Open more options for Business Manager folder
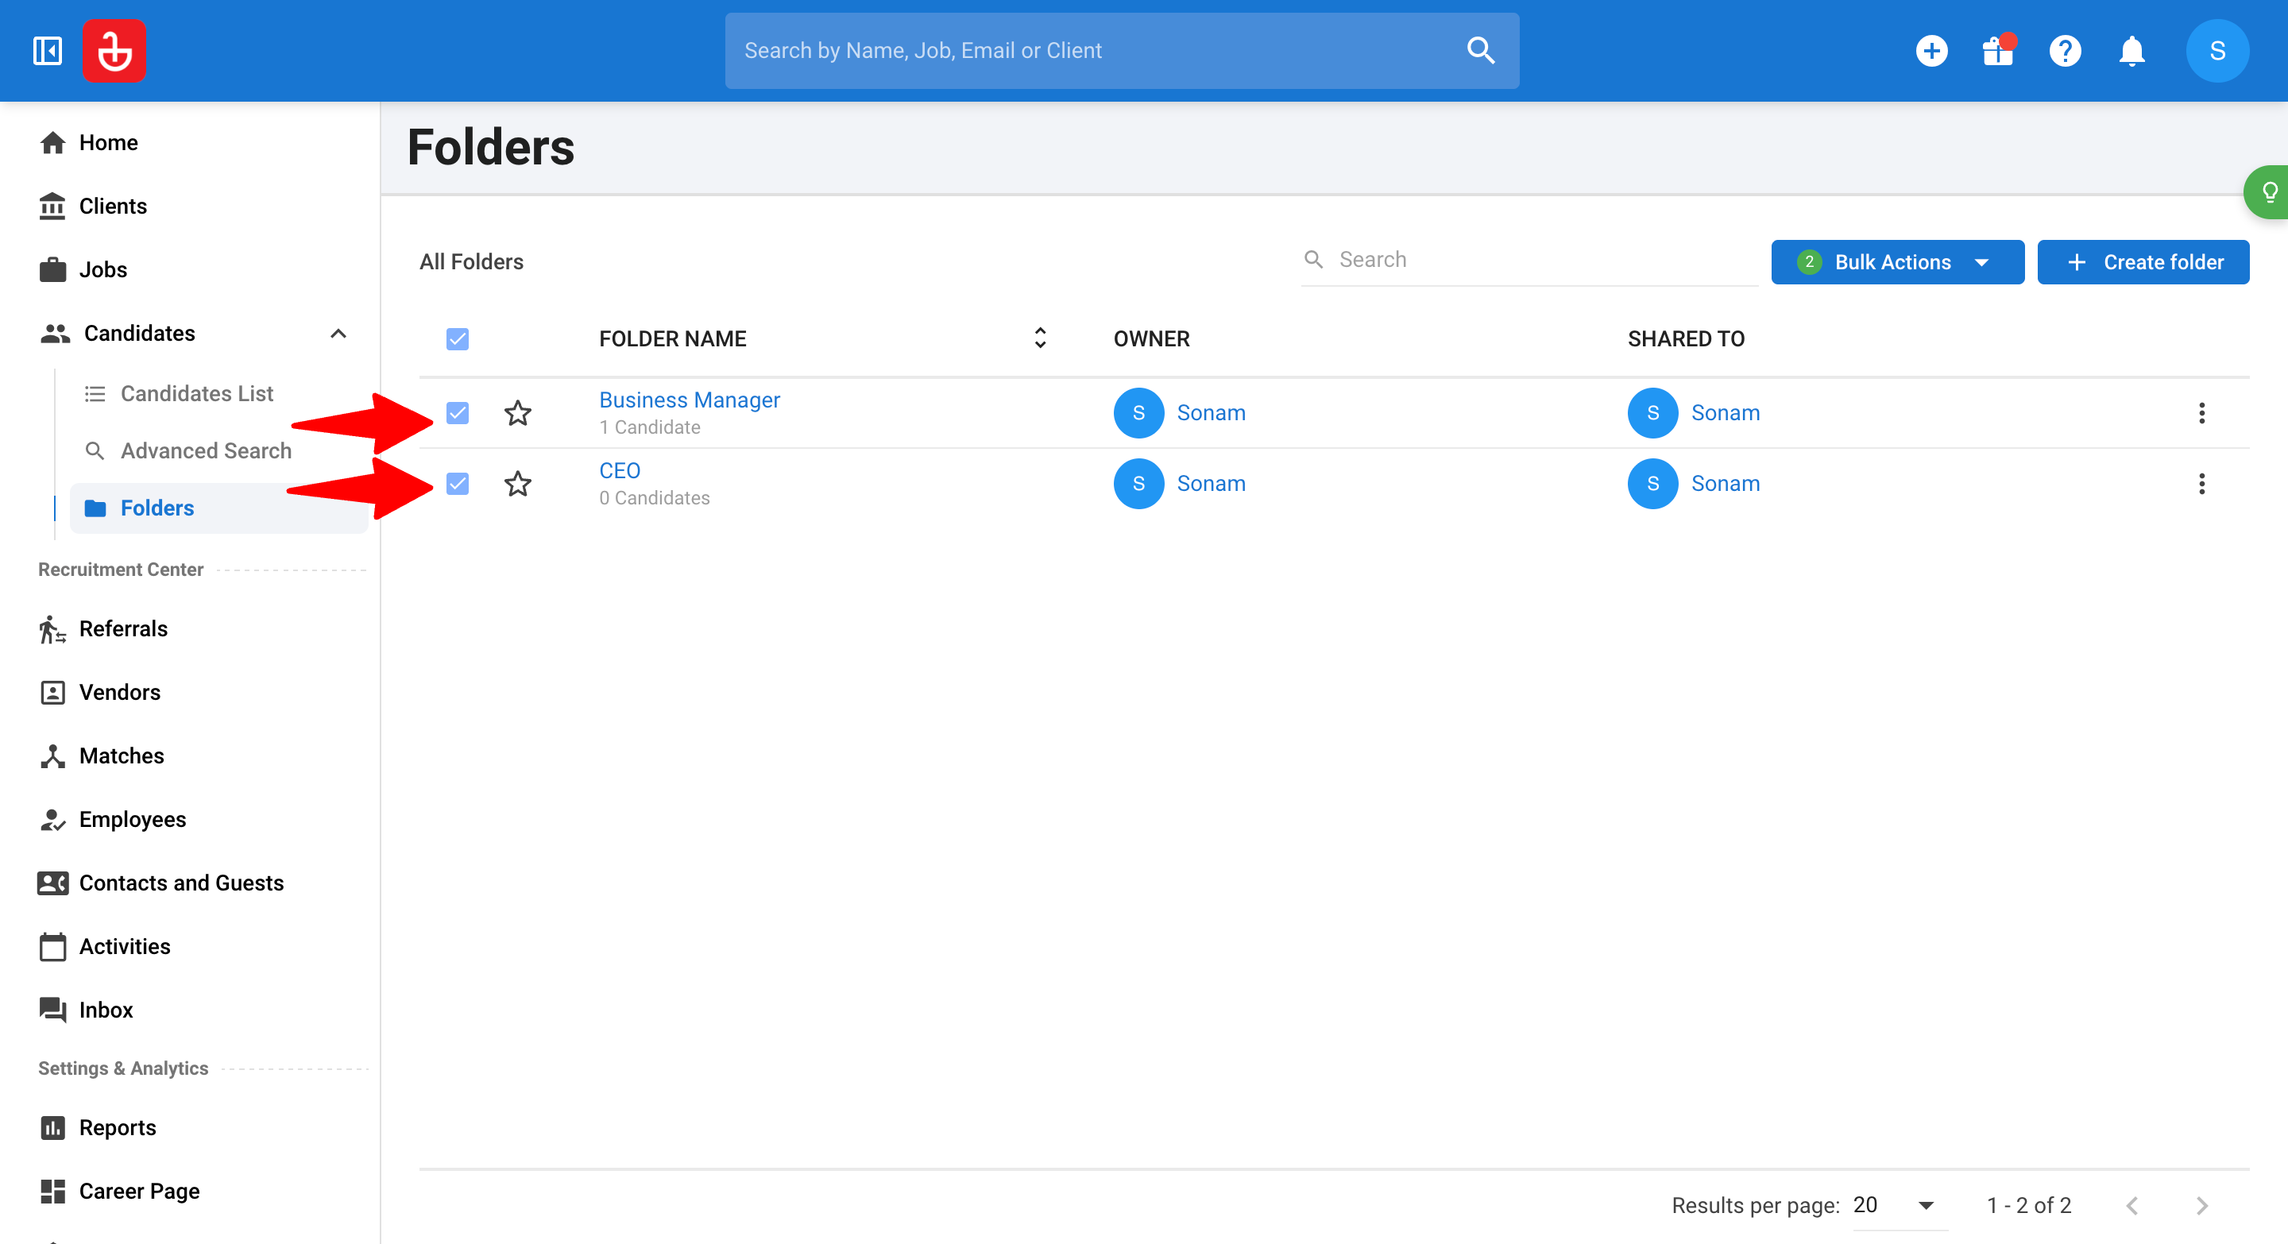 2201,413
